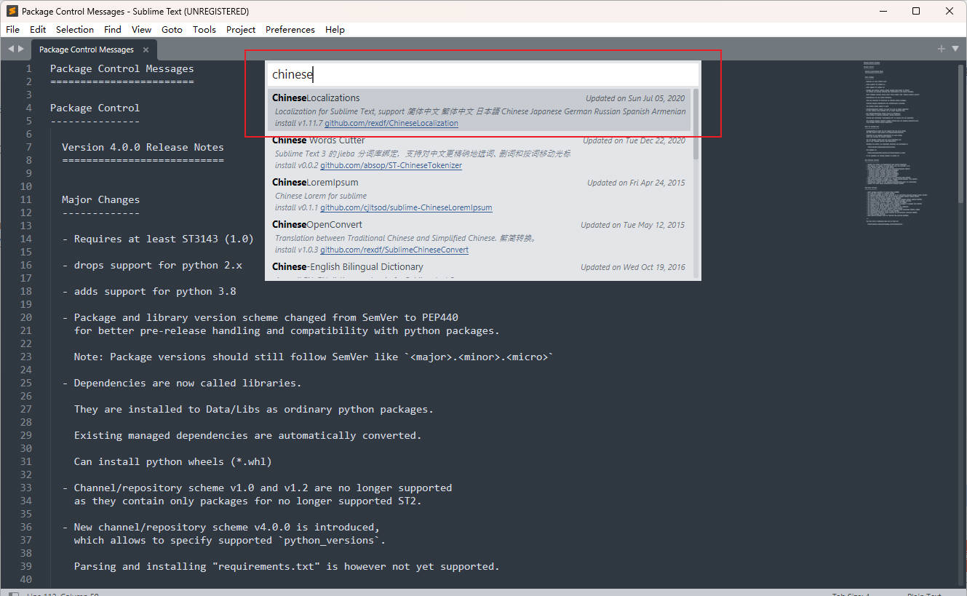Image resolution: width=967 pixels, height=596 pixels.
Task: Open the Goto menu
Action: point(172,29)
